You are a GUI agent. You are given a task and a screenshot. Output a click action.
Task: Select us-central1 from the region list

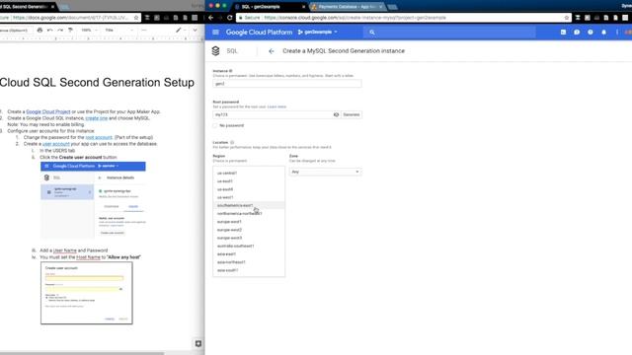coord(249,174)
